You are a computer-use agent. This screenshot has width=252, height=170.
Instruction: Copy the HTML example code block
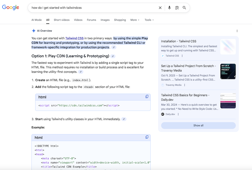147,137
